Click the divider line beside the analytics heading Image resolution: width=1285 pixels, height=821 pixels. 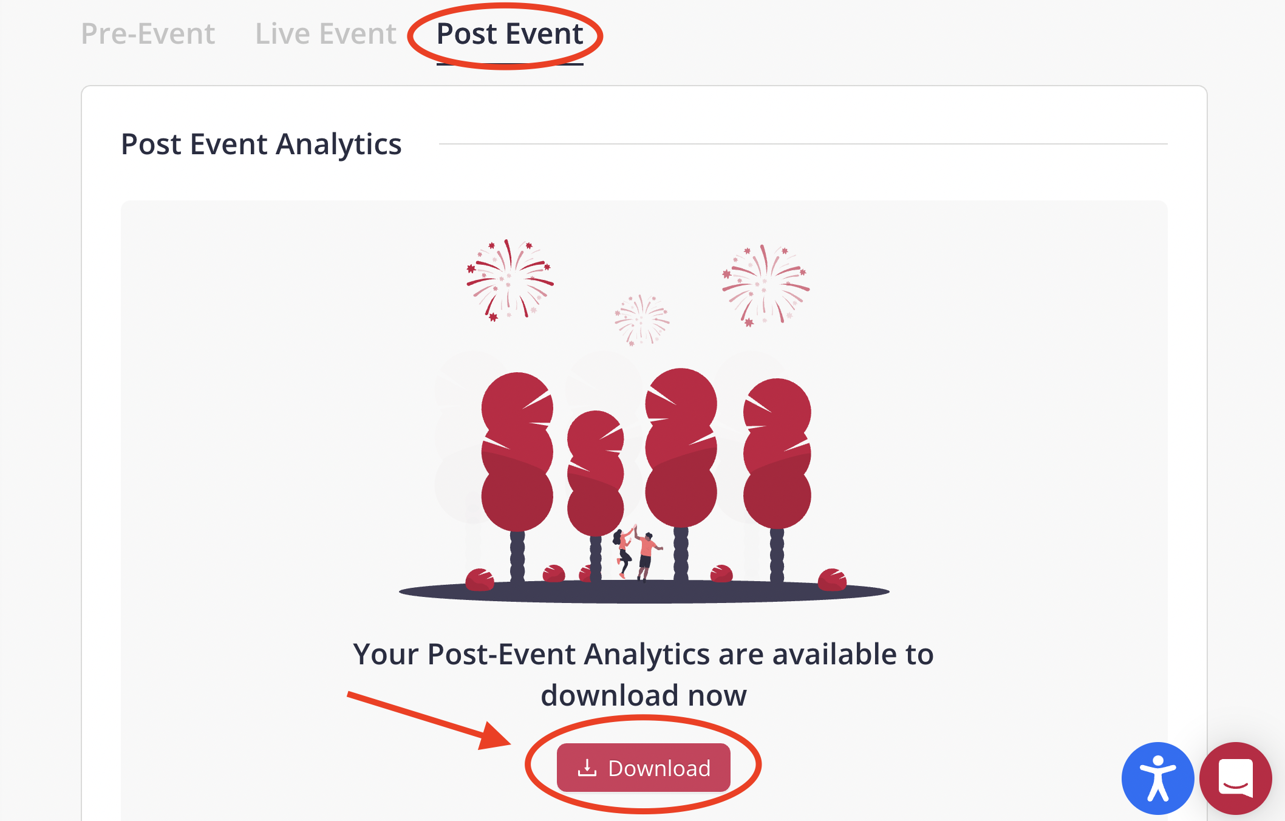(x=802, y=144)
